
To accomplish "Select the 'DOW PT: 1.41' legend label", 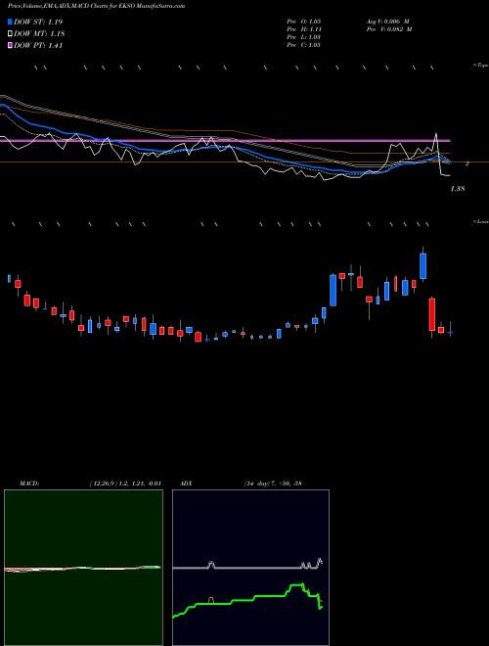I will [x=38, y=46].
